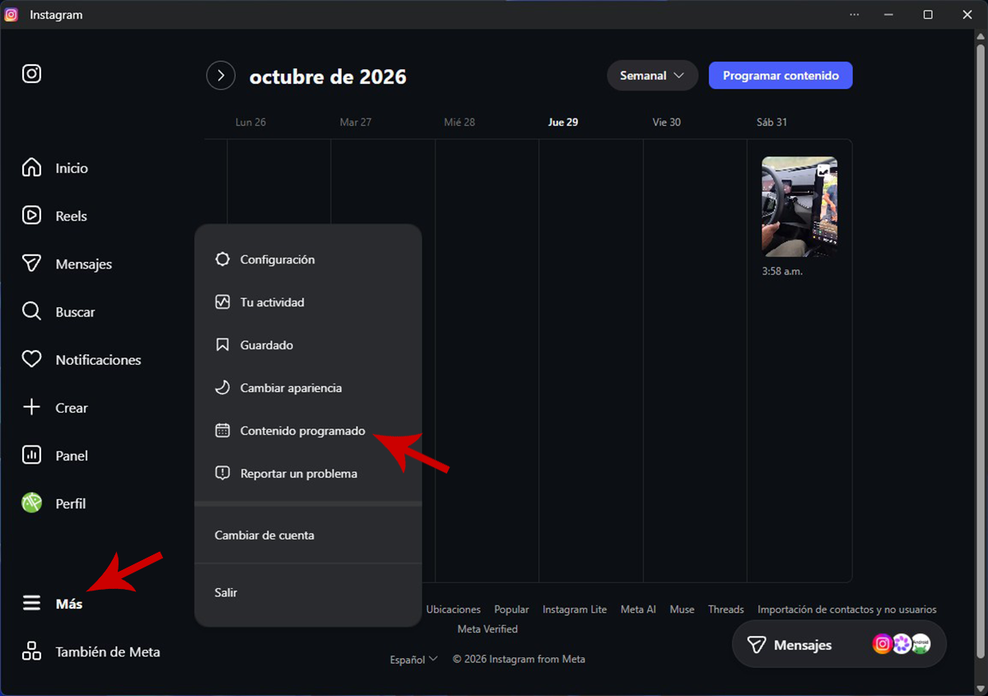Screen dimensions: 988x696
Task: Click the Vie 30 day header
Action: pyautogui.click(x=667, y=122)
